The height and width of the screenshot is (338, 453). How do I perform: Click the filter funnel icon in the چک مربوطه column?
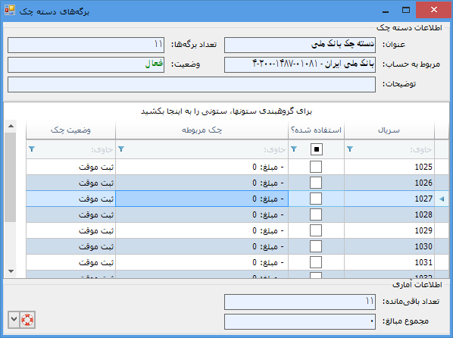[x=121, y=149]
